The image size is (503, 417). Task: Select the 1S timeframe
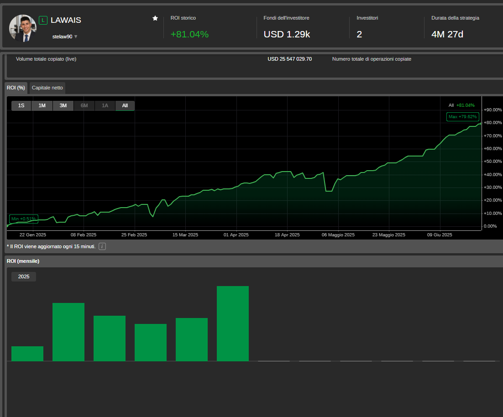coord(21,105)
